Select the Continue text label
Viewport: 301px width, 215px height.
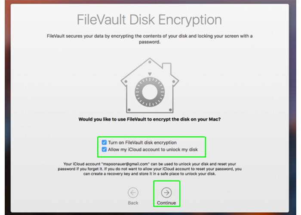[x=166, y=203]
